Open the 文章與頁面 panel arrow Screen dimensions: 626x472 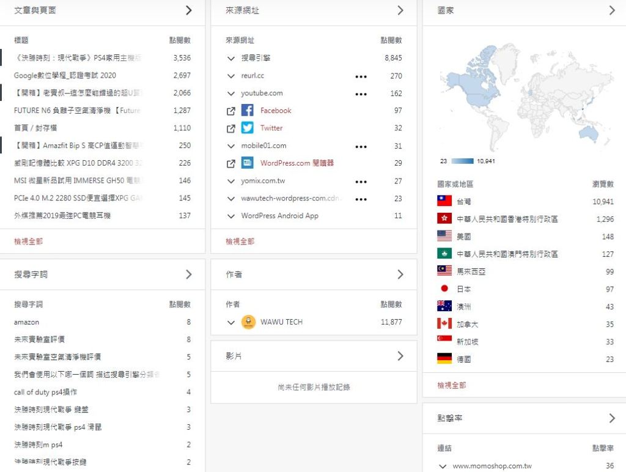188,10
